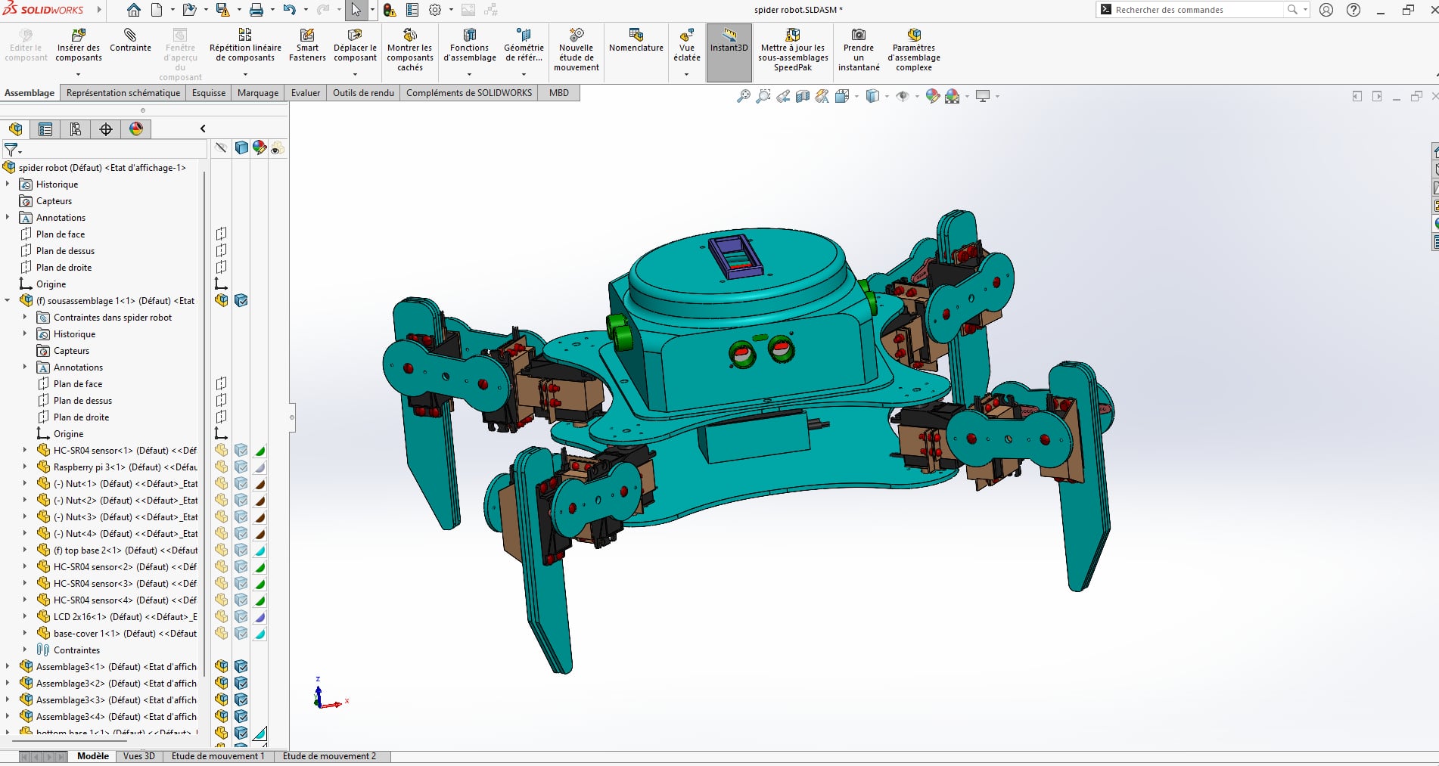Open the DisplayManager color ball tab

click(136, 129)
